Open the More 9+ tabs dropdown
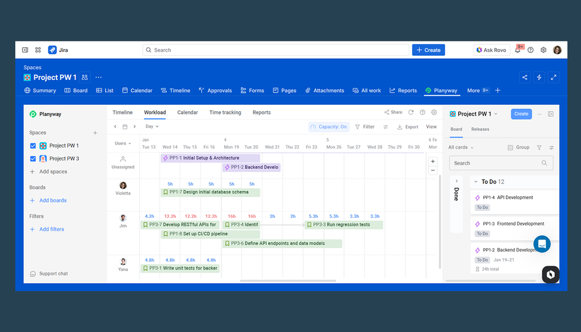 coord(478,90)
